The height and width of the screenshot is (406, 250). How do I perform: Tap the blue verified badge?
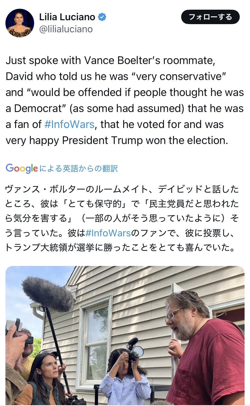click(102, 17)
